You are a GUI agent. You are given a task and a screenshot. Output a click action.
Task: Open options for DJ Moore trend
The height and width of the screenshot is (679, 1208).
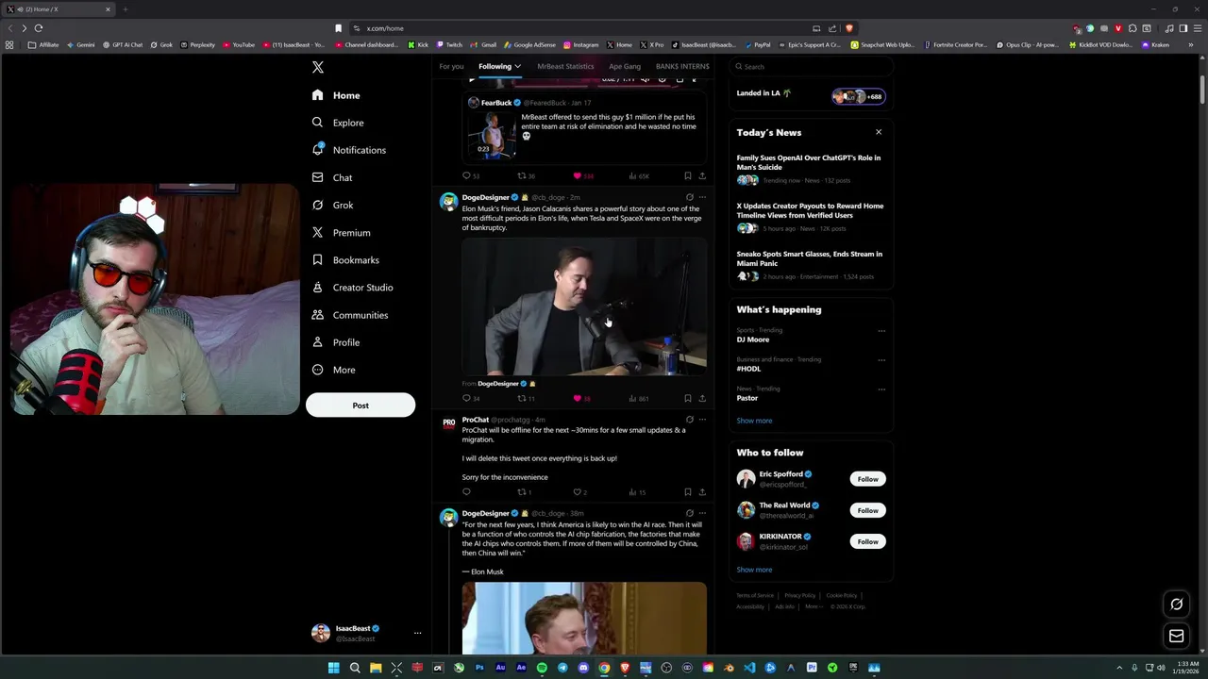point(881,331)
